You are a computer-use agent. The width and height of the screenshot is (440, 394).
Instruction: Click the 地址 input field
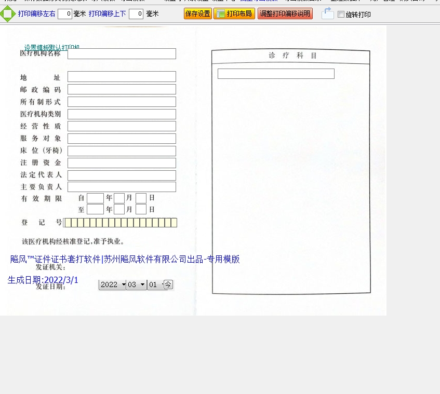point(122,77)
